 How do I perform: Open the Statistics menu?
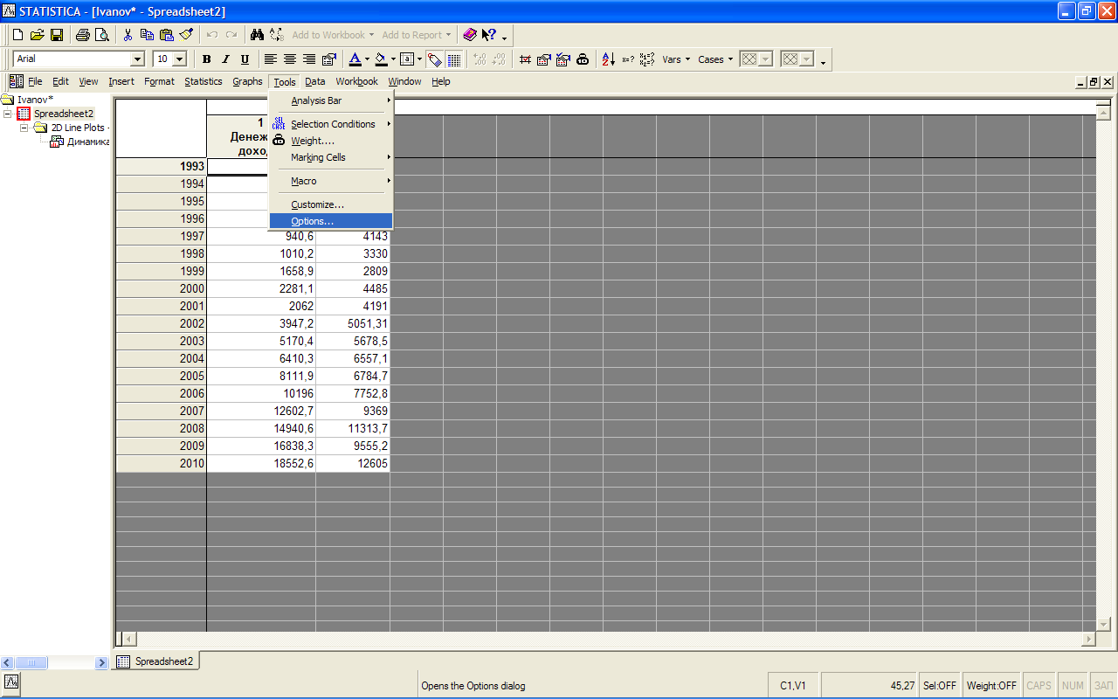pos(203,81)
